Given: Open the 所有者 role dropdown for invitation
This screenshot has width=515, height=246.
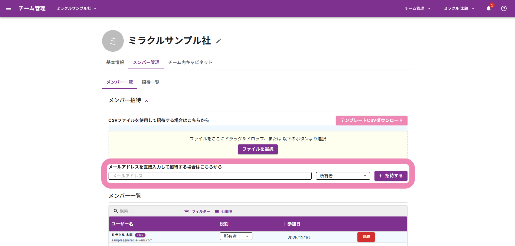Looking at the screenshot, I should [x=343, y=176].
